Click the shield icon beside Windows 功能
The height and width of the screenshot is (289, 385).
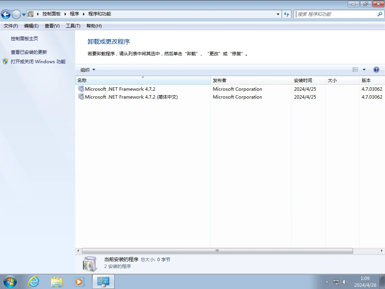tap(5, 61)
